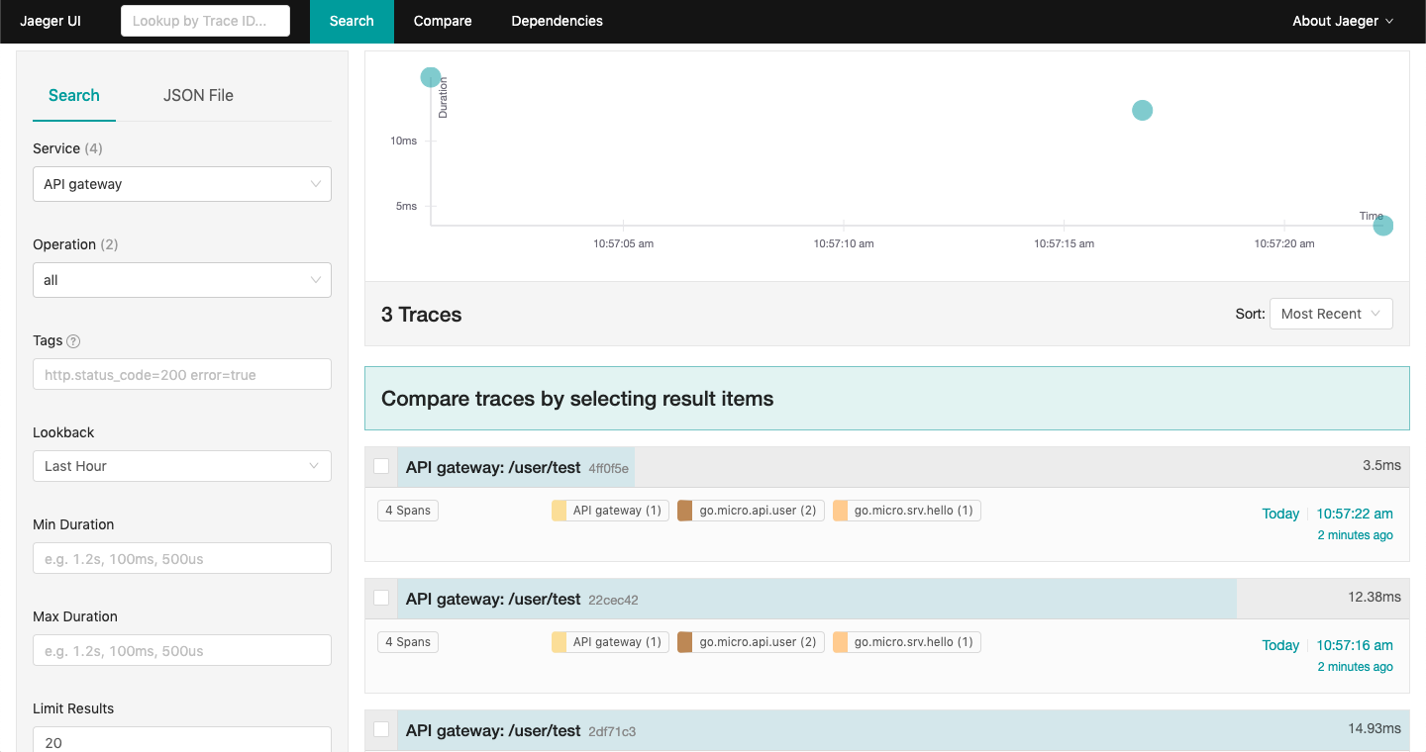Select the Search tab in sidebar
Viewport: 1426px width, 752px height.
pyautogui.click(x=74, y=95)
